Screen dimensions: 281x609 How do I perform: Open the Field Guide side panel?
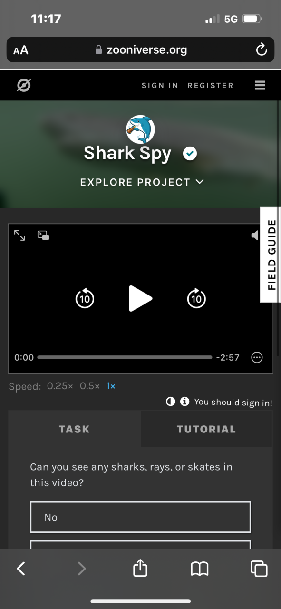[271, 255]
